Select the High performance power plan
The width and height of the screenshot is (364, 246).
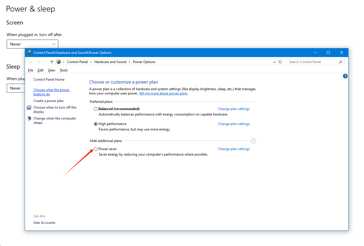tap(96, 124)
